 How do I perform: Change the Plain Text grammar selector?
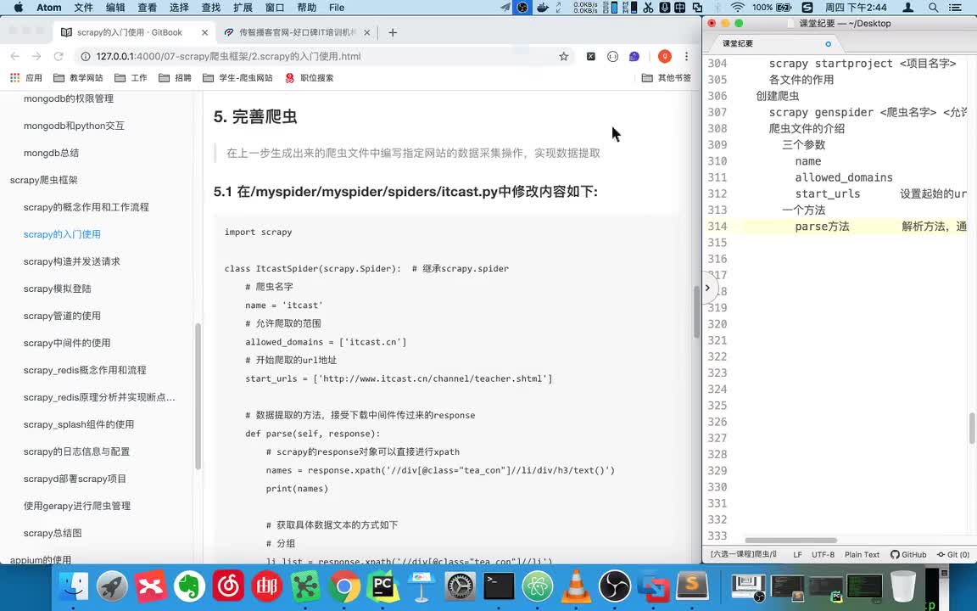click(x=862, y=554)
